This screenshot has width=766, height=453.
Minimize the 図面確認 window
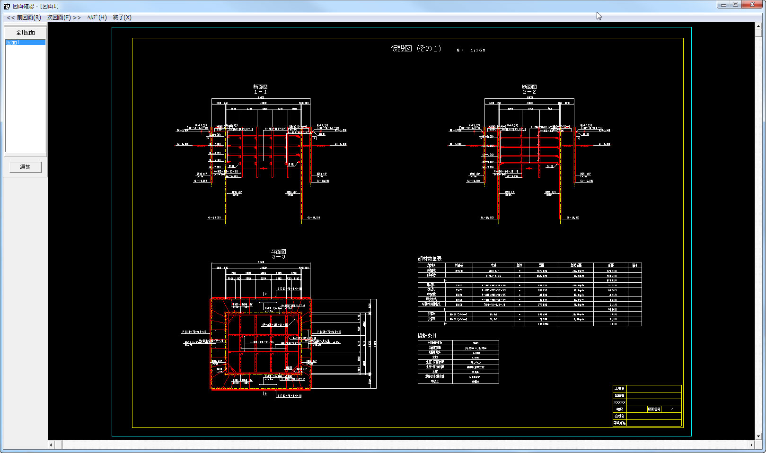click(723, 5)
